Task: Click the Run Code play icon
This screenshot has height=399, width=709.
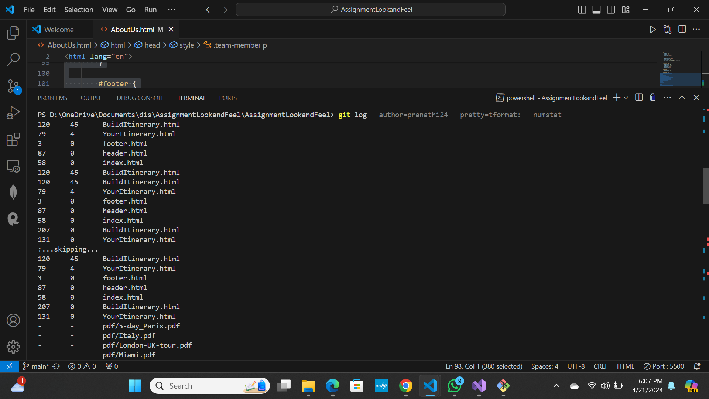Action: click(653, 30)
